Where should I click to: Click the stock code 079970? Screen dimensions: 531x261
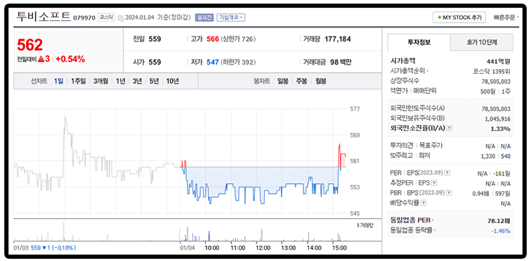(84, 18)
